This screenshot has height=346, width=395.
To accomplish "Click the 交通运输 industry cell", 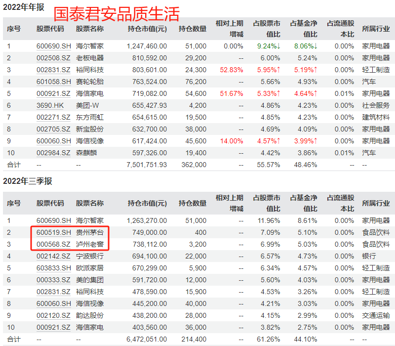I will (376, 315).
